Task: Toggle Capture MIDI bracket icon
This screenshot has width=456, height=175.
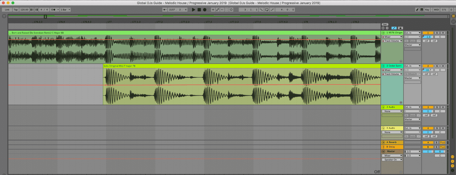Action: 227,10
